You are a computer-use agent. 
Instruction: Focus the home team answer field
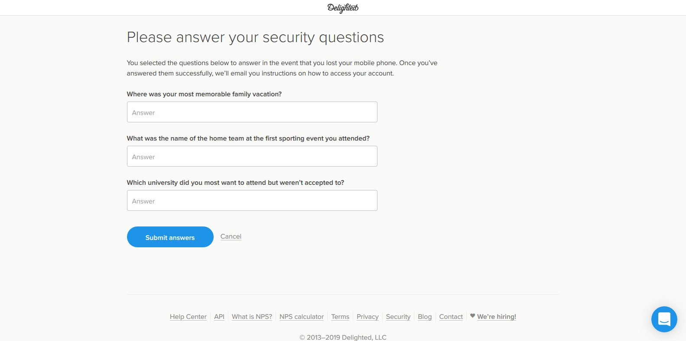click(x=252, y=156)
